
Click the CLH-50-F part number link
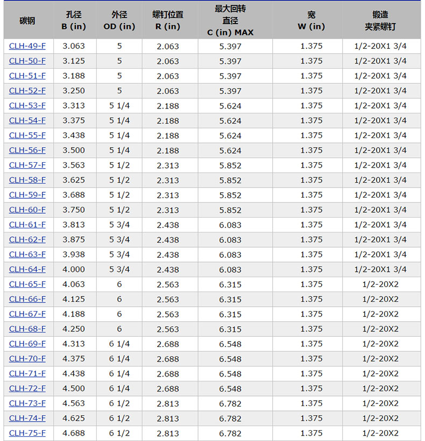tap(27, 61)
